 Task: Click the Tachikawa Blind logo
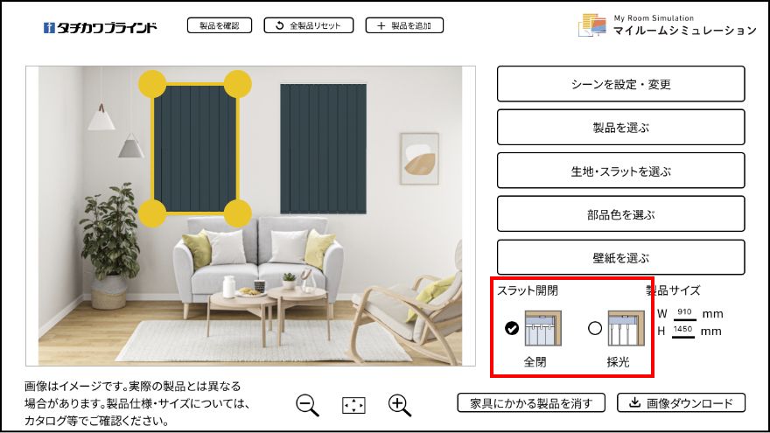(100, 27)
